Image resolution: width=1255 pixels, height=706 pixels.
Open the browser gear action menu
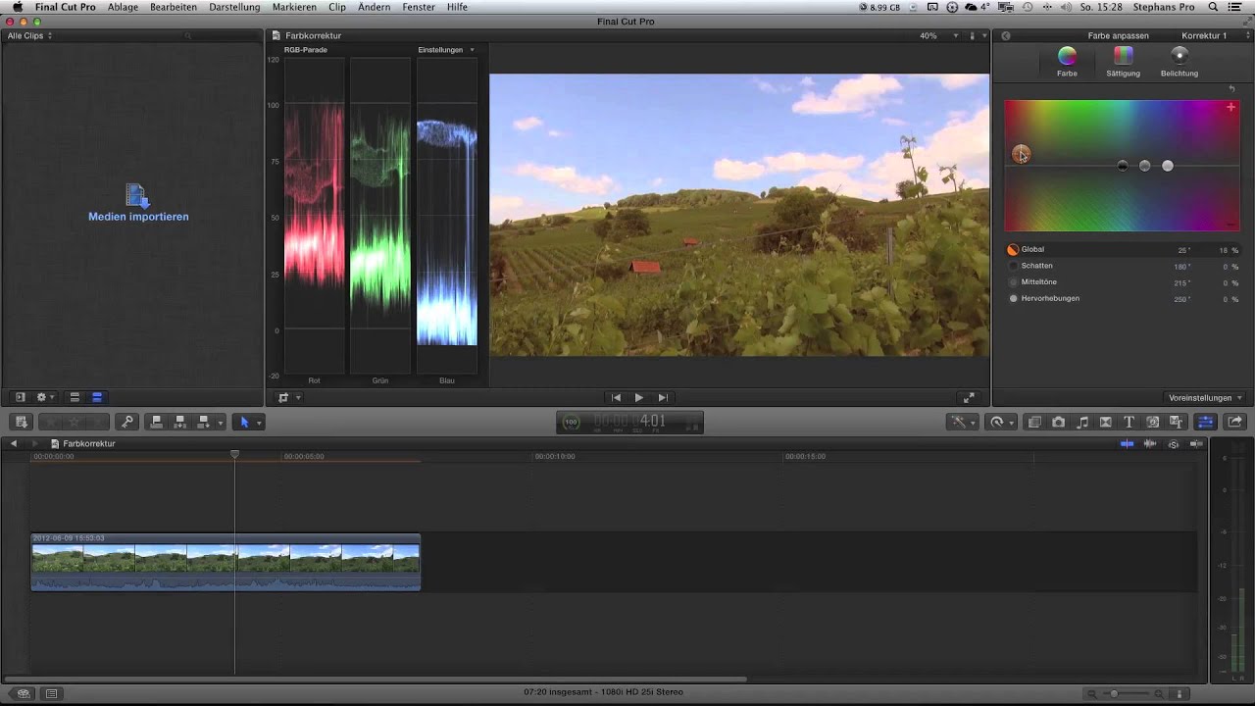44,397
